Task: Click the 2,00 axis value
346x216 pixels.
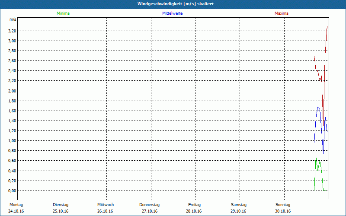Action: (12, 91)
